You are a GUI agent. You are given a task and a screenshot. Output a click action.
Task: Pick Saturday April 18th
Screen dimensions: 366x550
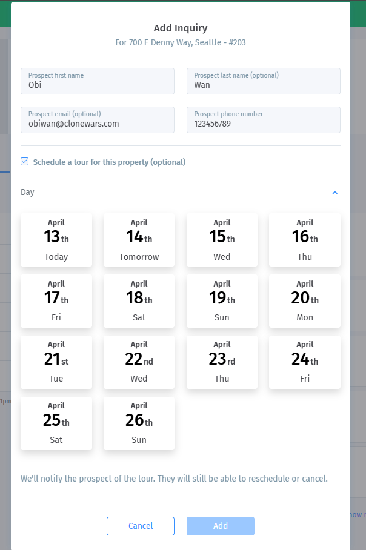tap(139, 301)
